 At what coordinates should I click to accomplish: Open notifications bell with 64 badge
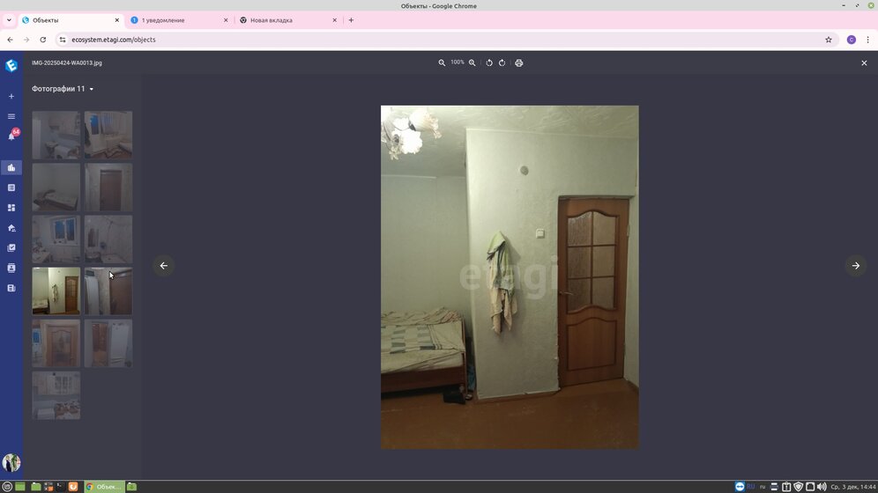coord(11,136)
